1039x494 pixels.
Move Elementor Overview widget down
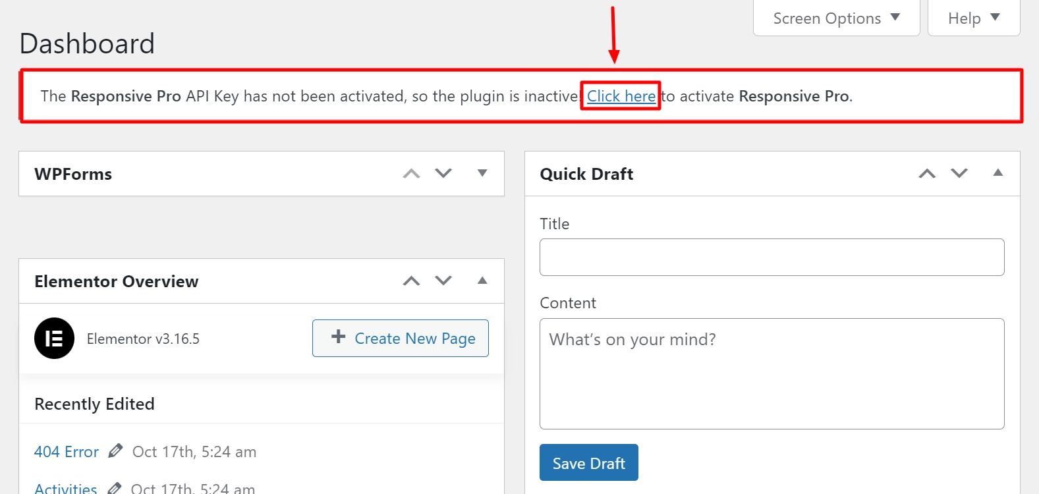443,281
